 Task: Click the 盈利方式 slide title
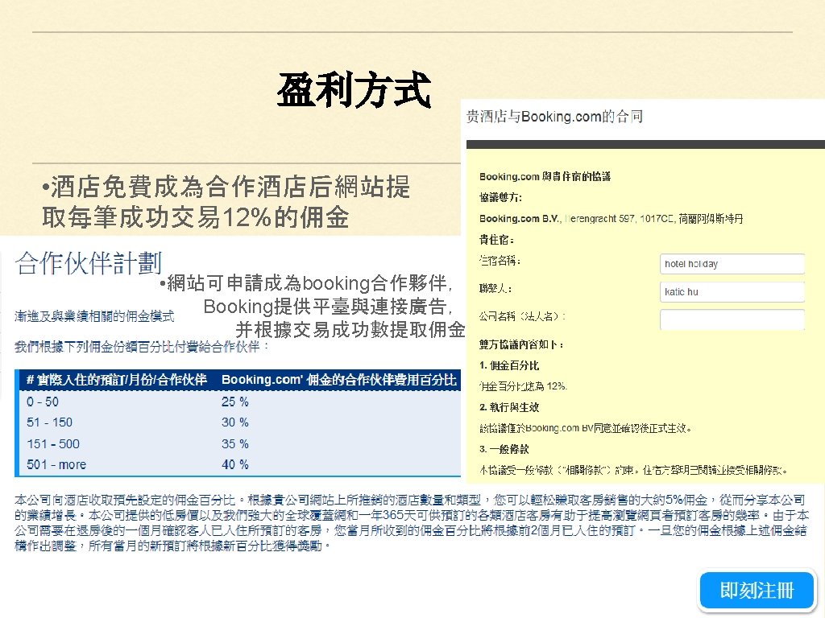[x=354, y=90]
